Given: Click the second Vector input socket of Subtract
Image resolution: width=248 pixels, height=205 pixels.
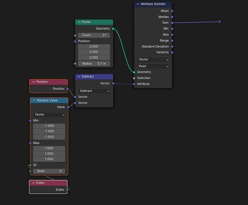Looking at the screenshot, I should pyautogui.click(x=75, y=103).
